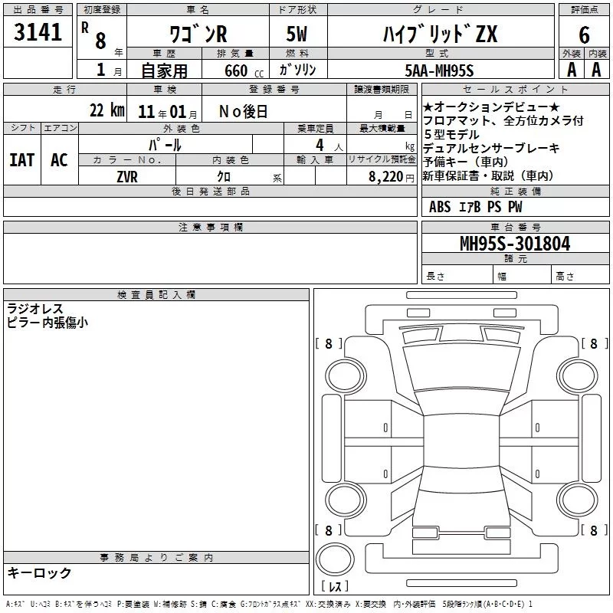Select the IAT shift type cell
613x613 pixels.
21,160
